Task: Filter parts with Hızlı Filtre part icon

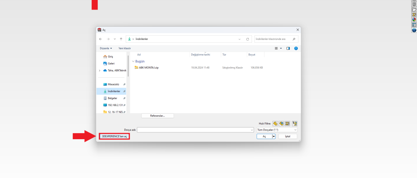Action: (x=275, y=124)
